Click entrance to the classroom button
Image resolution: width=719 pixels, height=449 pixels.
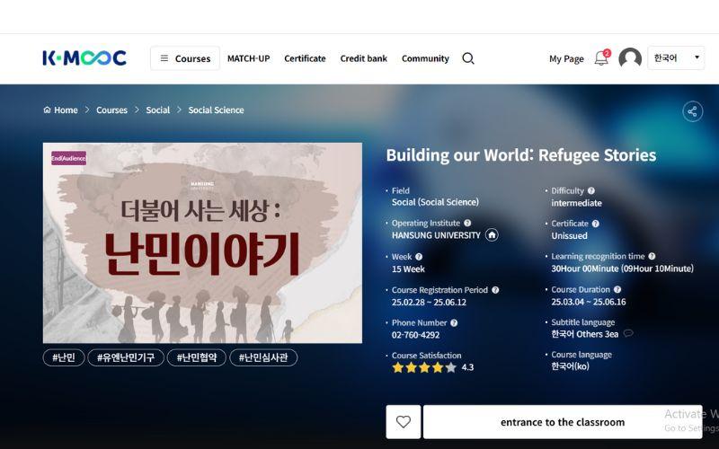coord(563,421)
